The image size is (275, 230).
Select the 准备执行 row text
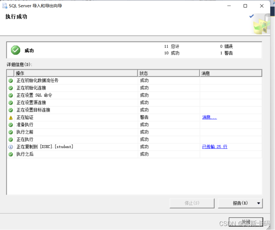click(x=25, y=125)
